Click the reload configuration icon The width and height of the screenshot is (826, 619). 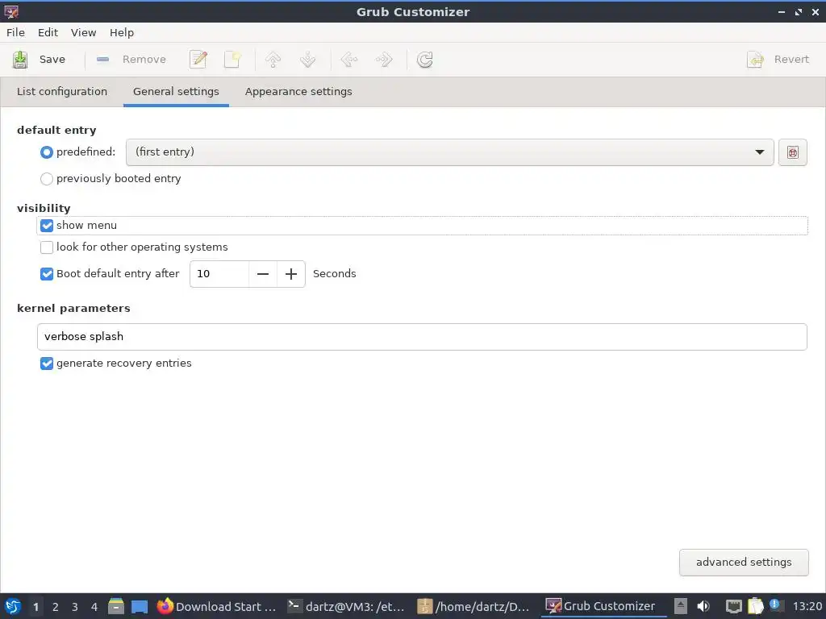coord(424,60)
